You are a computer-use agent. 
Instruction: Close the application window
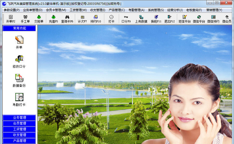pos(226,3)
